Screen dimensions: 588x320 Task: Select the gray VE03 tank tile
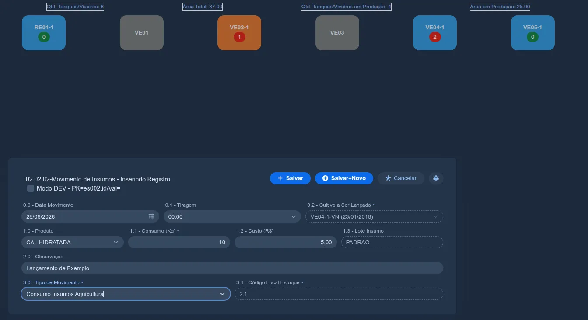coord(337,33)
